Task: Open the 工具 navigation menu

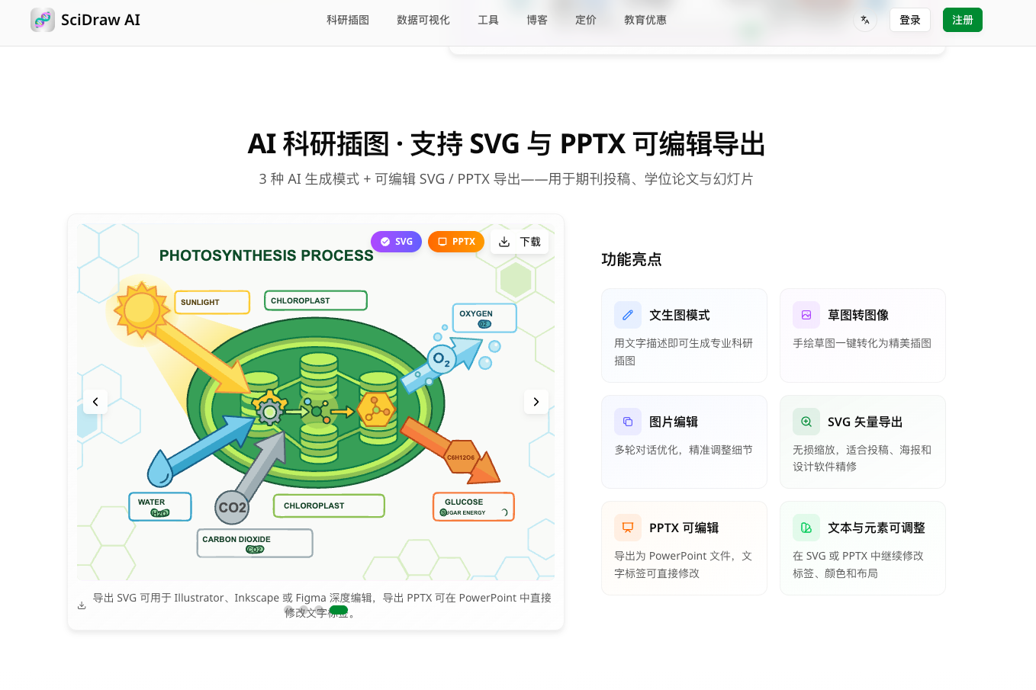Action: (x=488, y=20)
